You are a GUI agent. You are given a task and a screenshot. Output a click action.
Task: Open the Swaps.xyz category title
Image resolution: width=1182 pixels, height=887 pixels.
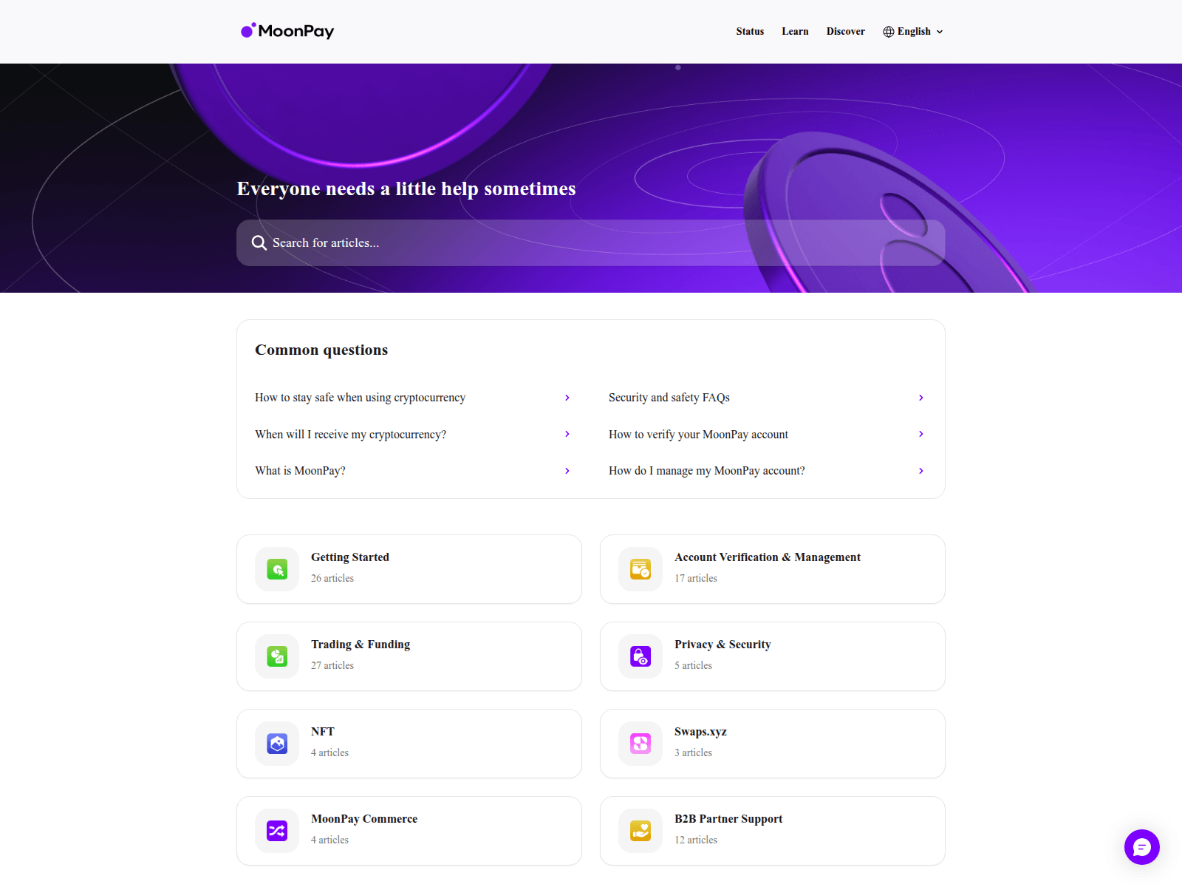tap(700, 732)
